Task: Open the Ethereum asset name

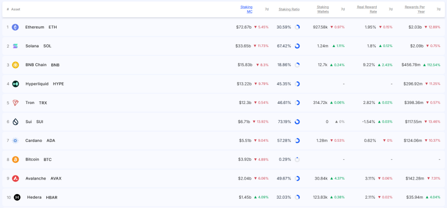Action: [x=35, y=27]
